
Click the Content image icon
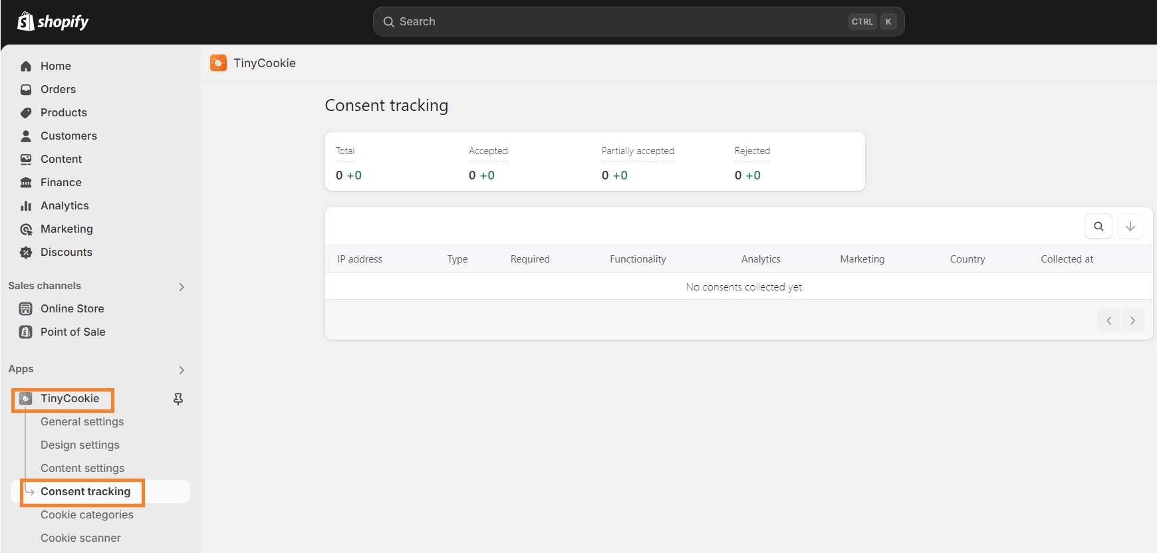[26, 159]
